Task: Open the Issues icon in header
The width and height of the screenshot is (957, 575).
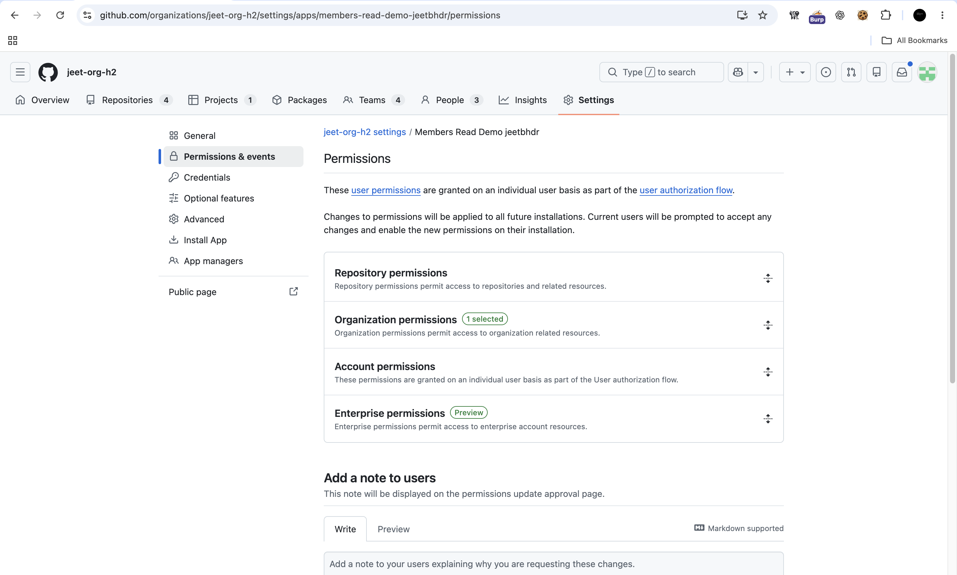Action: click(x=826, y=72)
